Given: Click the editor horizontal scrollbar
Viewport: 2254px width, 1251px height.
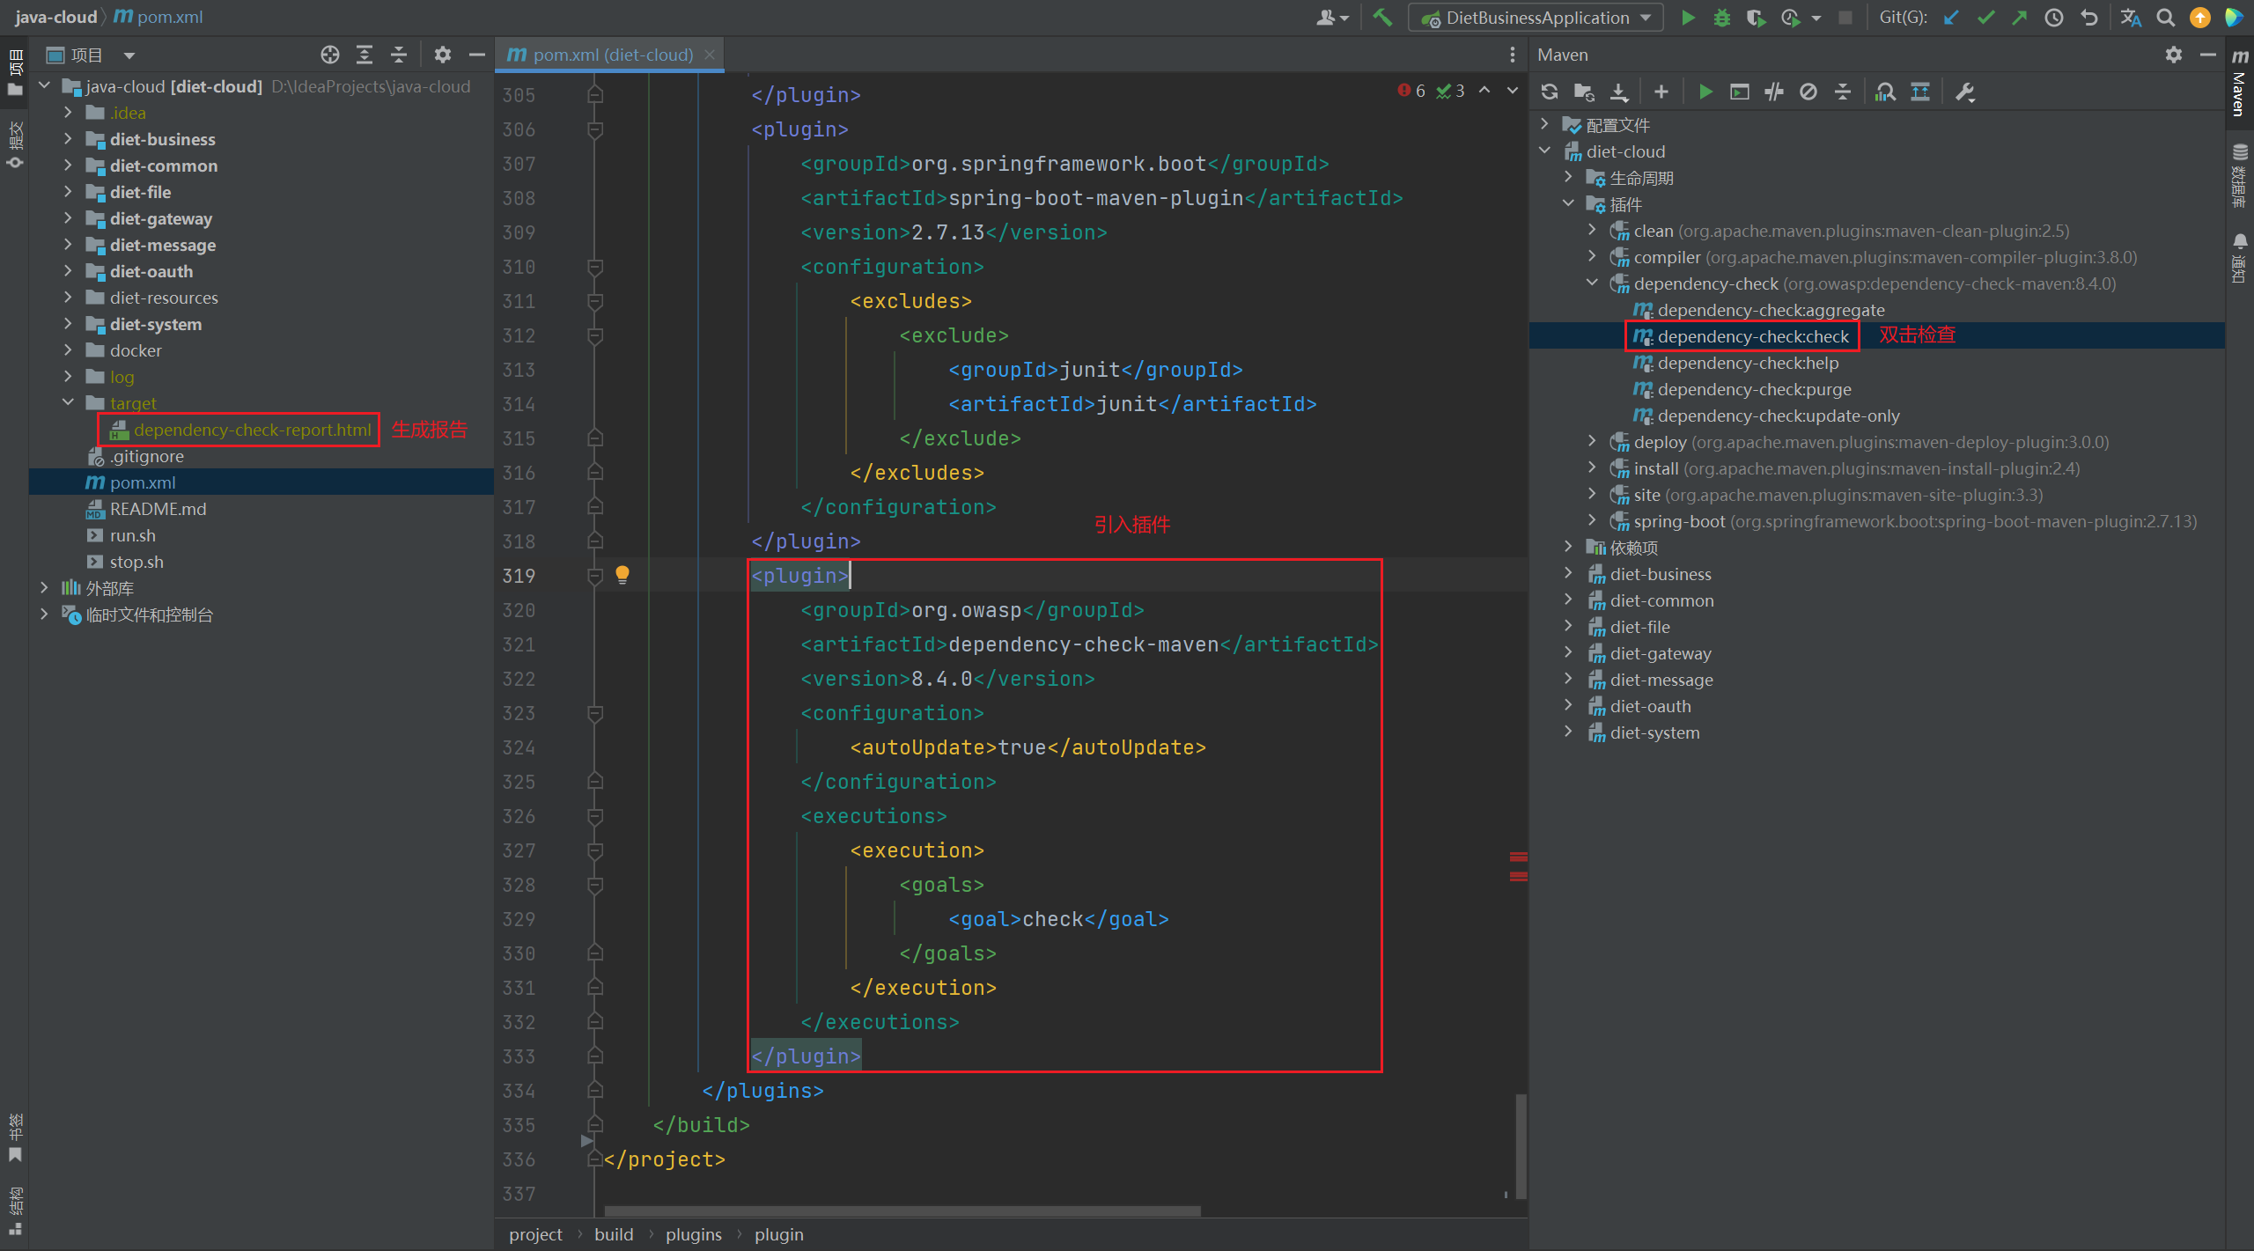Looking at the screenshot, I should pyautogui.click(x=902, y=1211).
